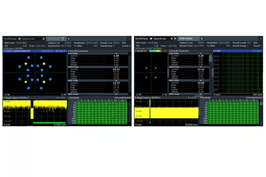Viewport: 266px width, 177px height.
Task: Select the Const I/Q(Meas&Ref) window title
Action: (17, 51)
